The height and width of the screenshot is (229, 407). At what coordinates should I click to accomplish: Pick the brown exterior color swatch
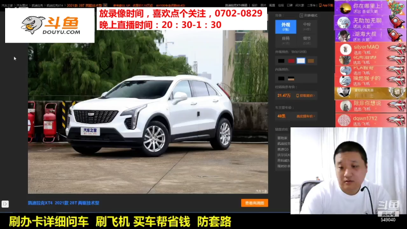click(311, 61)
